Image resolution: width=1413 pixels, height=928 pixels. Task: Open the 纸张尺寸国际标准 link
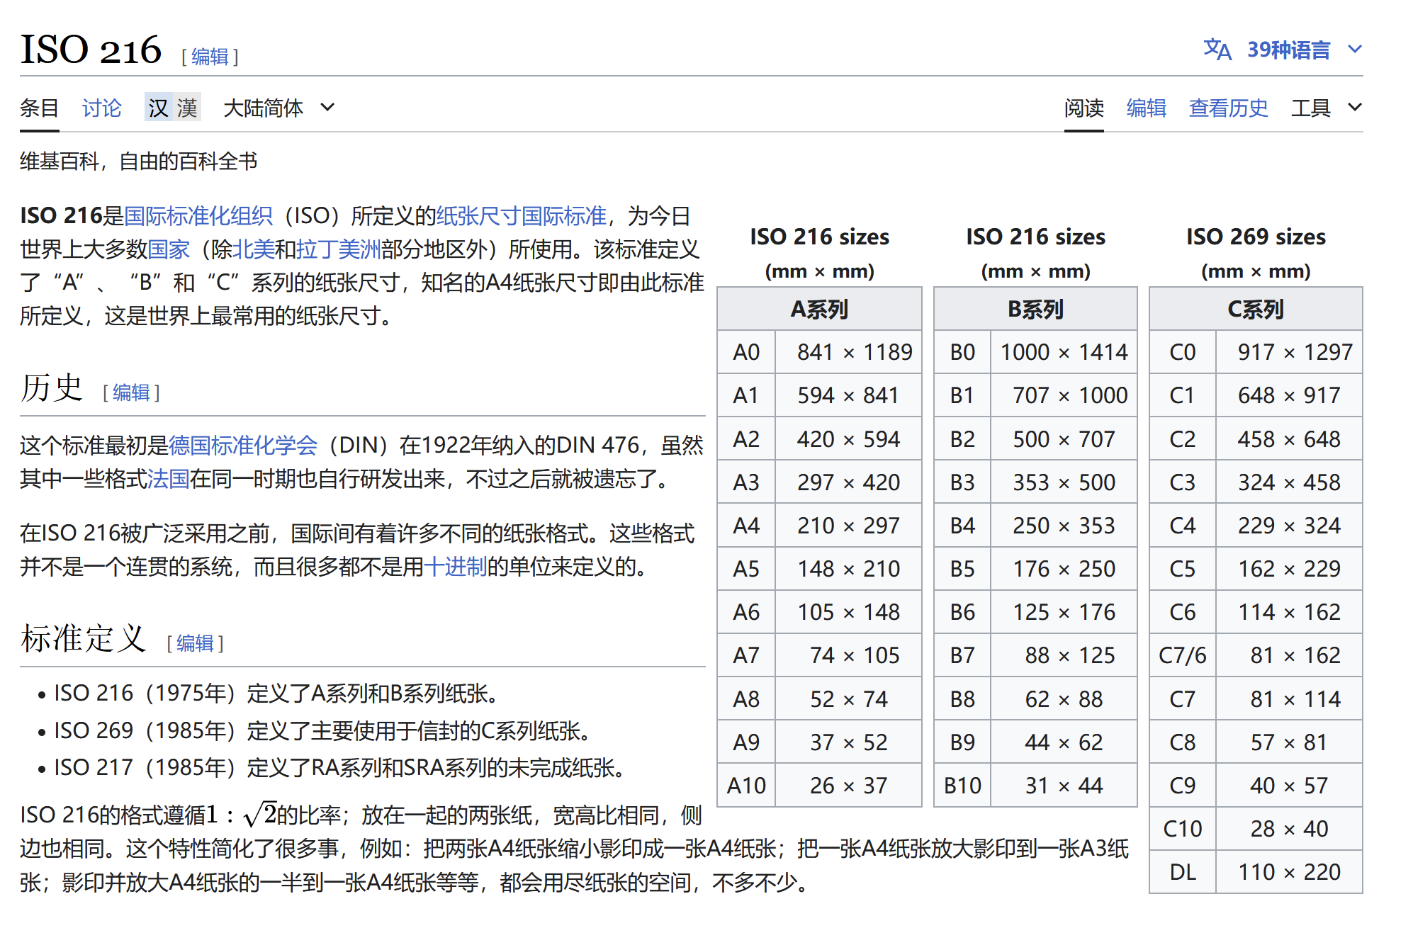[x=522, y=215]
